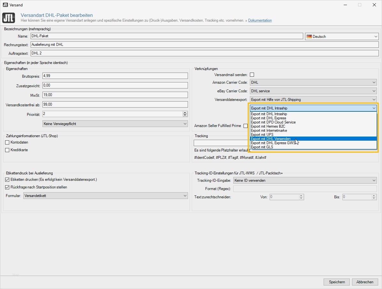The height and width of the screenshot is (289, 382).
Task: Toggle Kontodaten checkbox
Action: [x=7, y=143]
